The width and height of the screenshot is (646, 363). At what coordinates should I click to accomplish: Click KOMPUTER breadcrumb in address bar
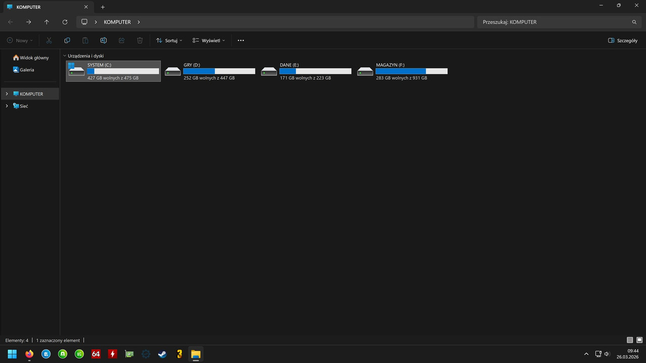[x=117, y=22]
